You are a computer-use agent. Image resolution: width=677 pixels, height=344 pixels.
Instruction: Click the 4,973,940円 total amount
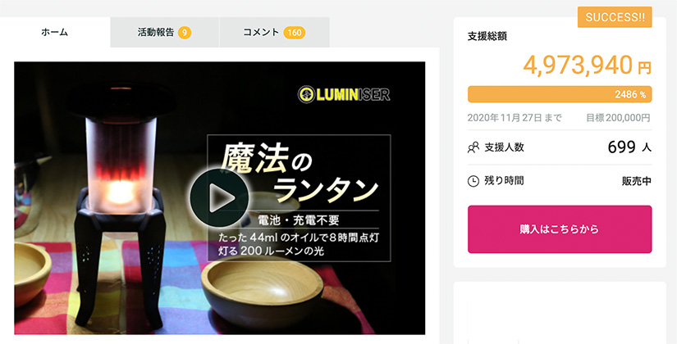point(588,66)
